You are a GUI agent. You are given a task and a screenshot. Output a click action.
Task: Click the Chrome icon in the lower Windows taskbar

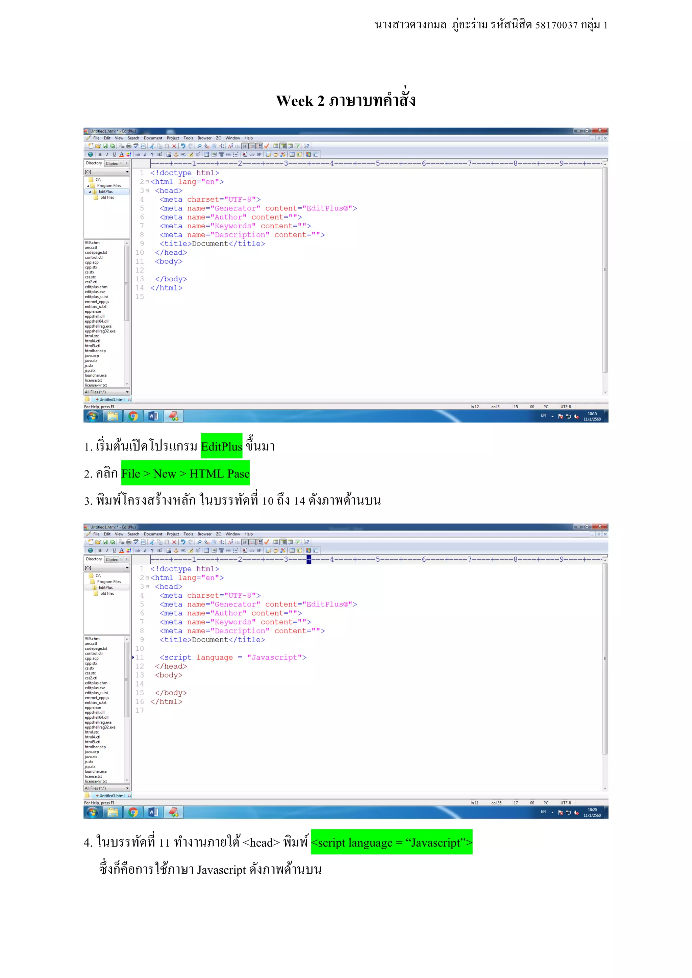[133, 812]
